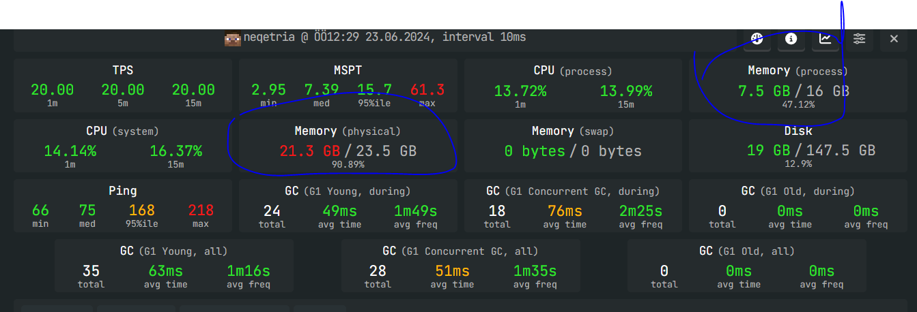Click GC (G1 Old, during) title
917x312 pixels.
coord(798,191)
